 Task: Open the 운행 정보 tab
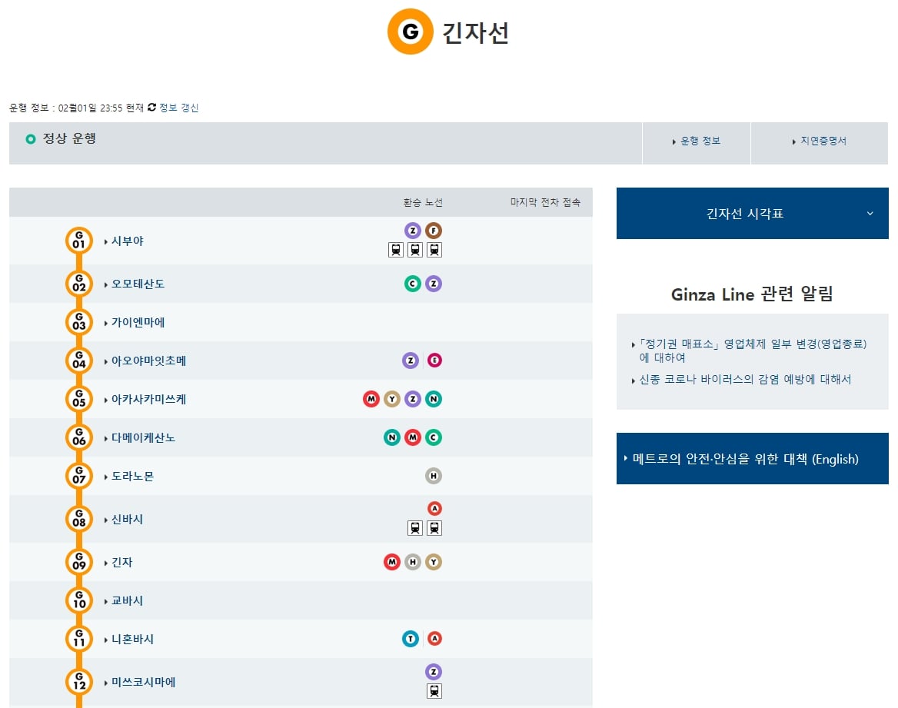(x=697, y=143)
